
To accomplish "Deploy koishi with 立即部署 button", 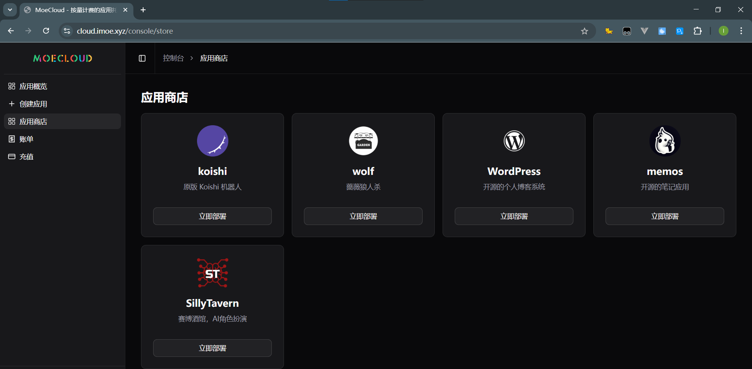I will (212, 216).
